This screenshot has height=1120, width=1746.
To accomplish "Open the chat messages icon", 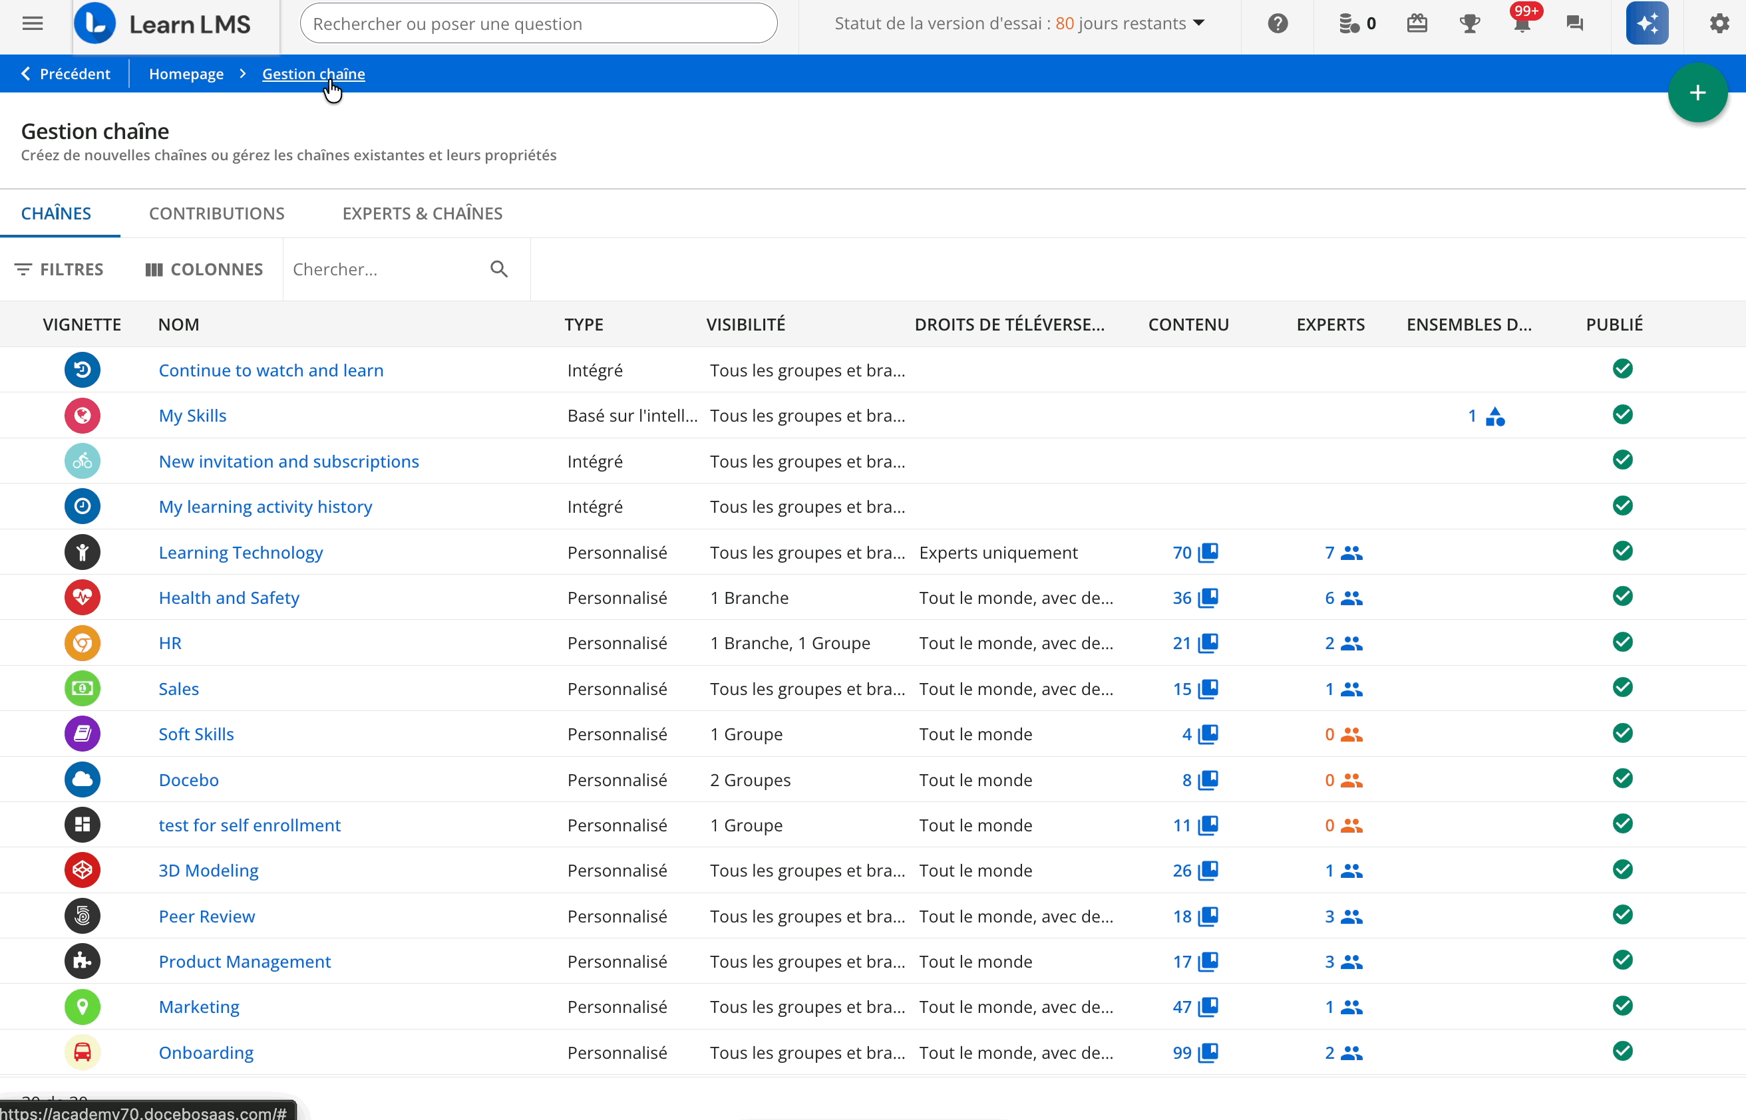I will (1574, 23).
